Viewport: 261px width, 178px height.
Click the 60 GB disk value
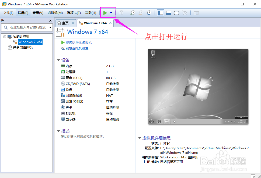111,78
